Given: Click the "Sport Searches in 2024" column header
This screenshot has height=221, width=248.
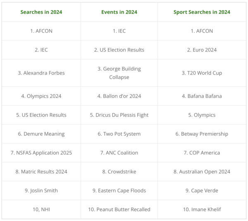Looking at the screenshot, I should pyautogui.click(x=202, y=12).
